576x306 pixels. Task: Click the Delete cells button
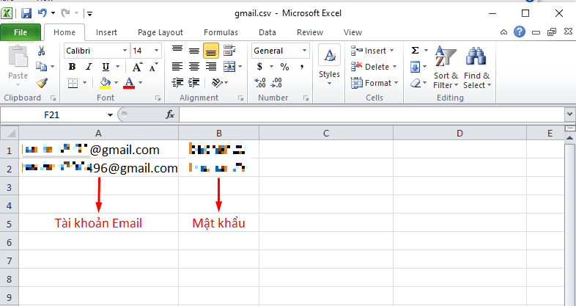374,67
